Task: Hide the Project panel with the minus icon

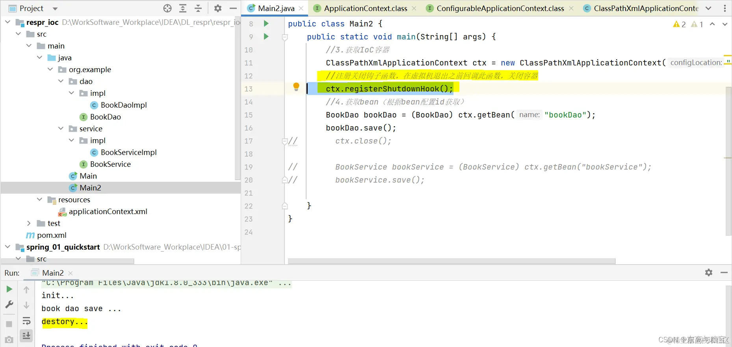Action: [233, 8]
